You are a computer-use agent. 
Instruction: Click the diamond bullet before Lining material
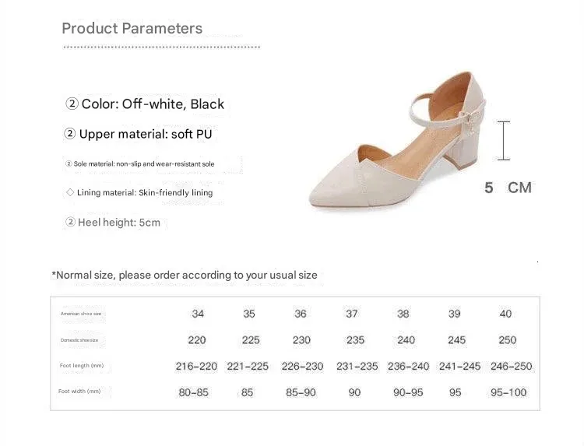pyautogui.click(x=70, y=192)
